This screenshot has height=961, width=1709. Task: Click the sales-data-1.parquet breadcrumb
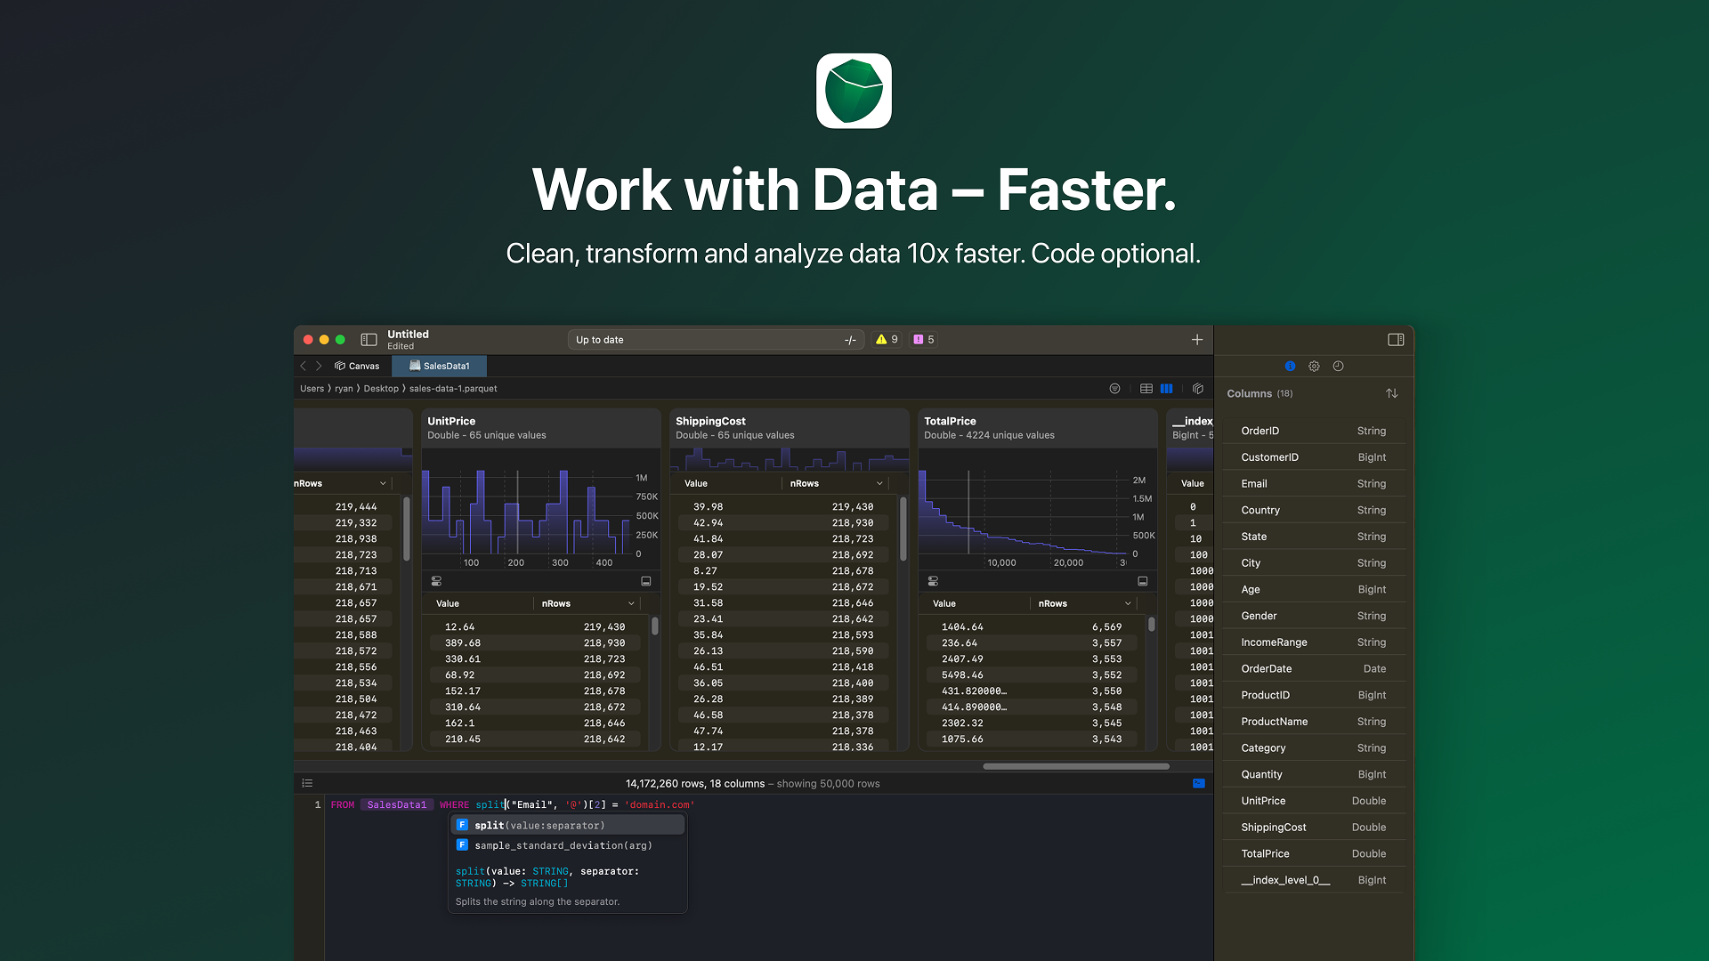453,389
